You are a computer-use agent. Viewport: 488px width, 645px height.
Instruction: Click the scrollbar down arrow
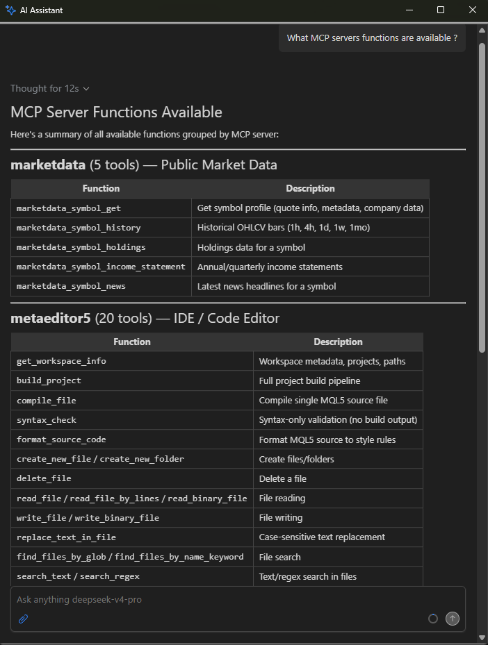482,637
